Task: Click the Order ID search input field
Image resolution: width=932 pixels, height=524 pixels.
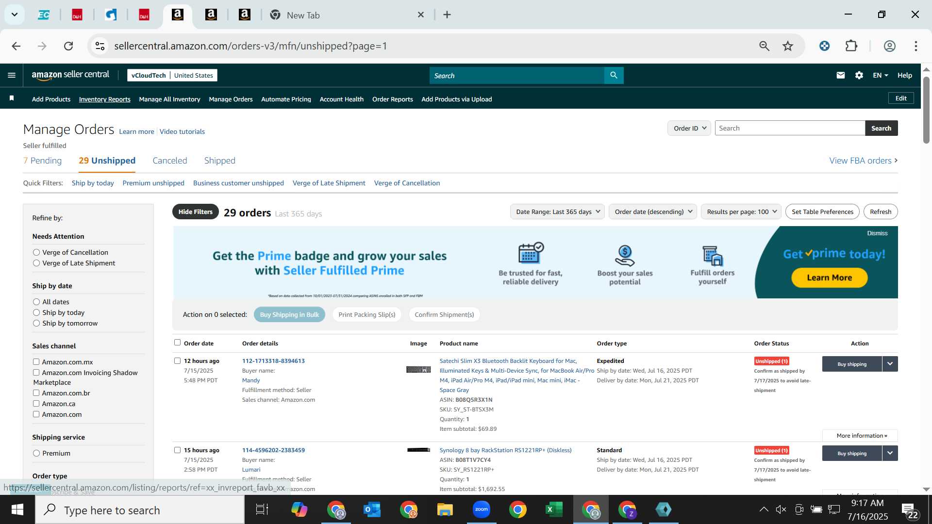Action: pos(790,128)
